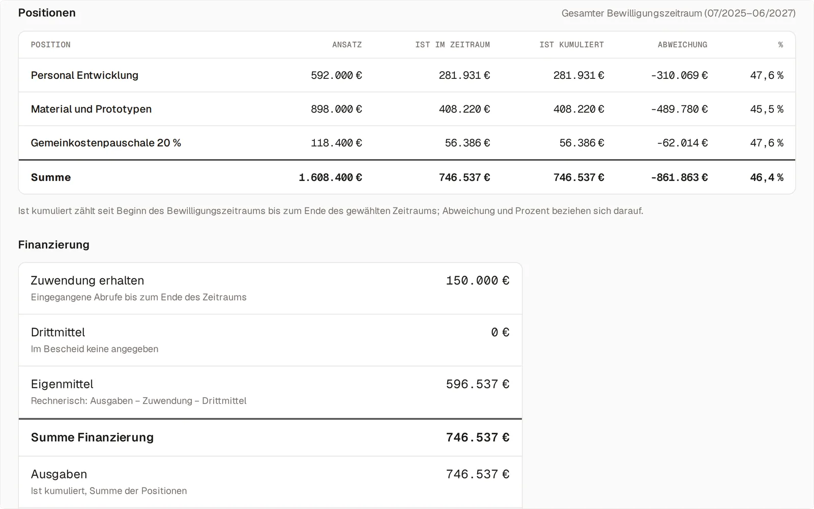Click Gemeinkostenpauschale 20 % position
The image size is (814, 509).
click(106, 143)
